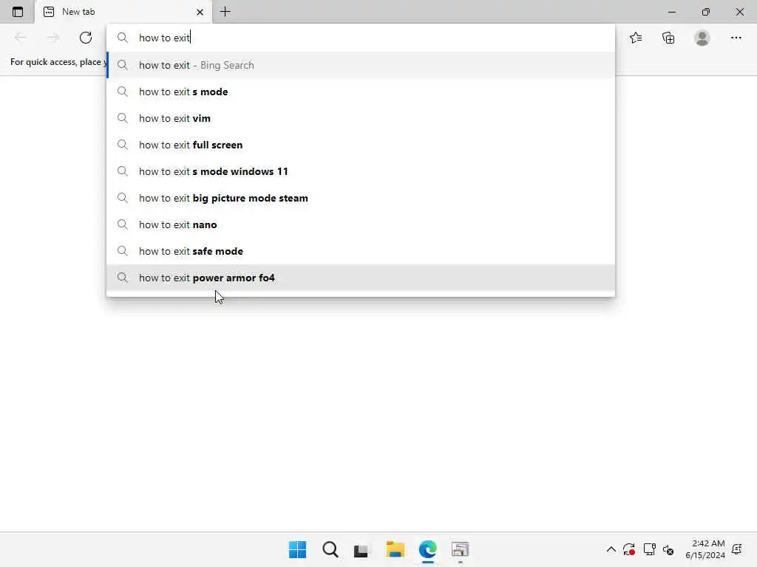Open the notification center icon
The width and height of the screenshot is (757, 567).
737,549
